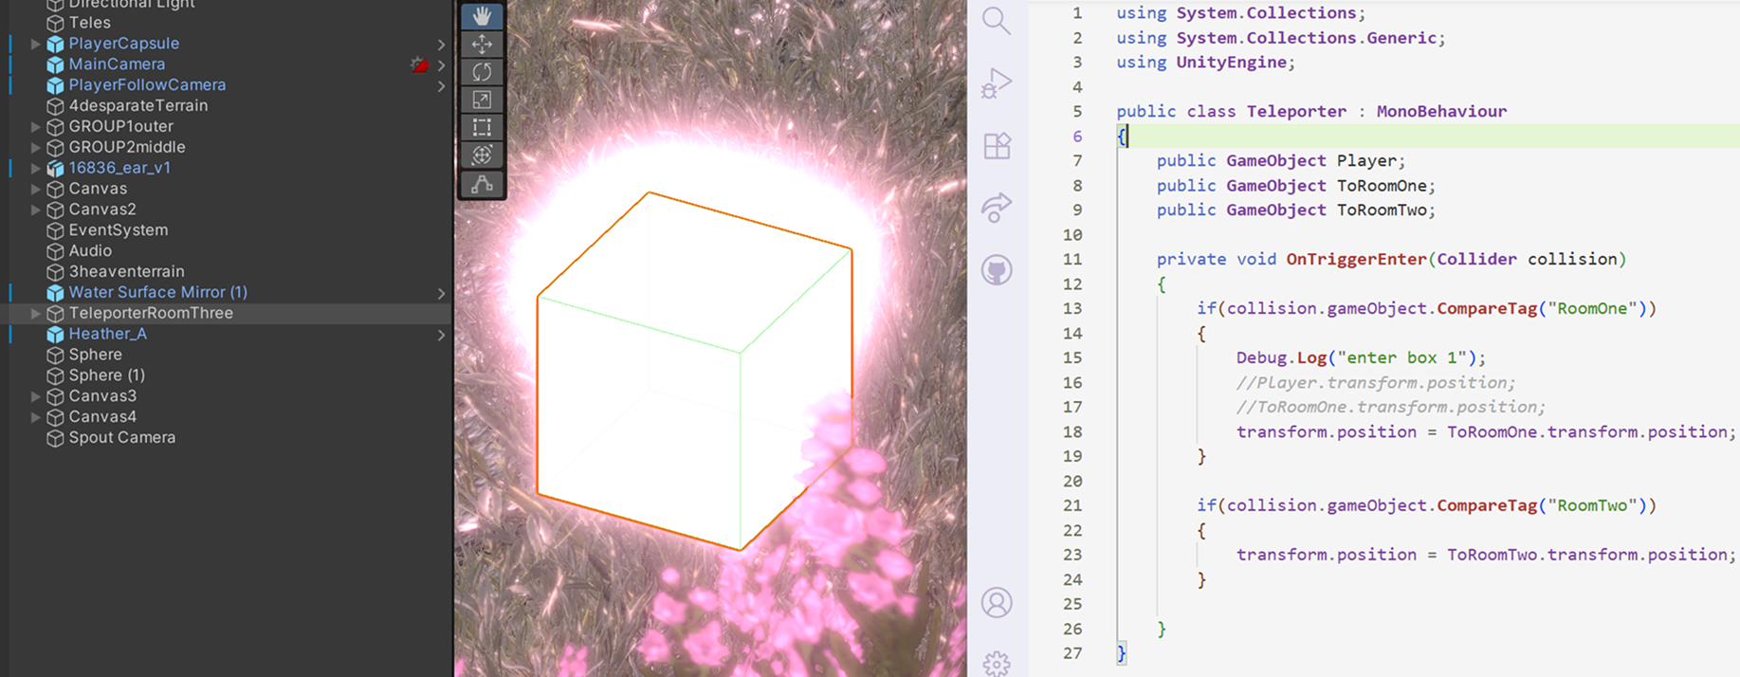Expand the PlayerCapsule hierarchy node

pyautogui.click(x=35, y=44)
